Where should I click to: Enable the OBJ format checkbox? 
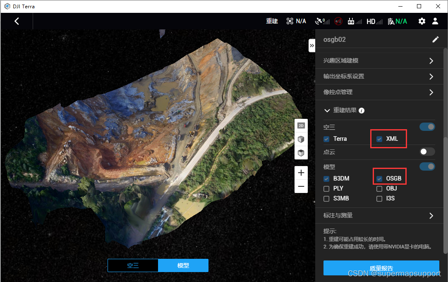pyautogui.click(x=379, y=189)
